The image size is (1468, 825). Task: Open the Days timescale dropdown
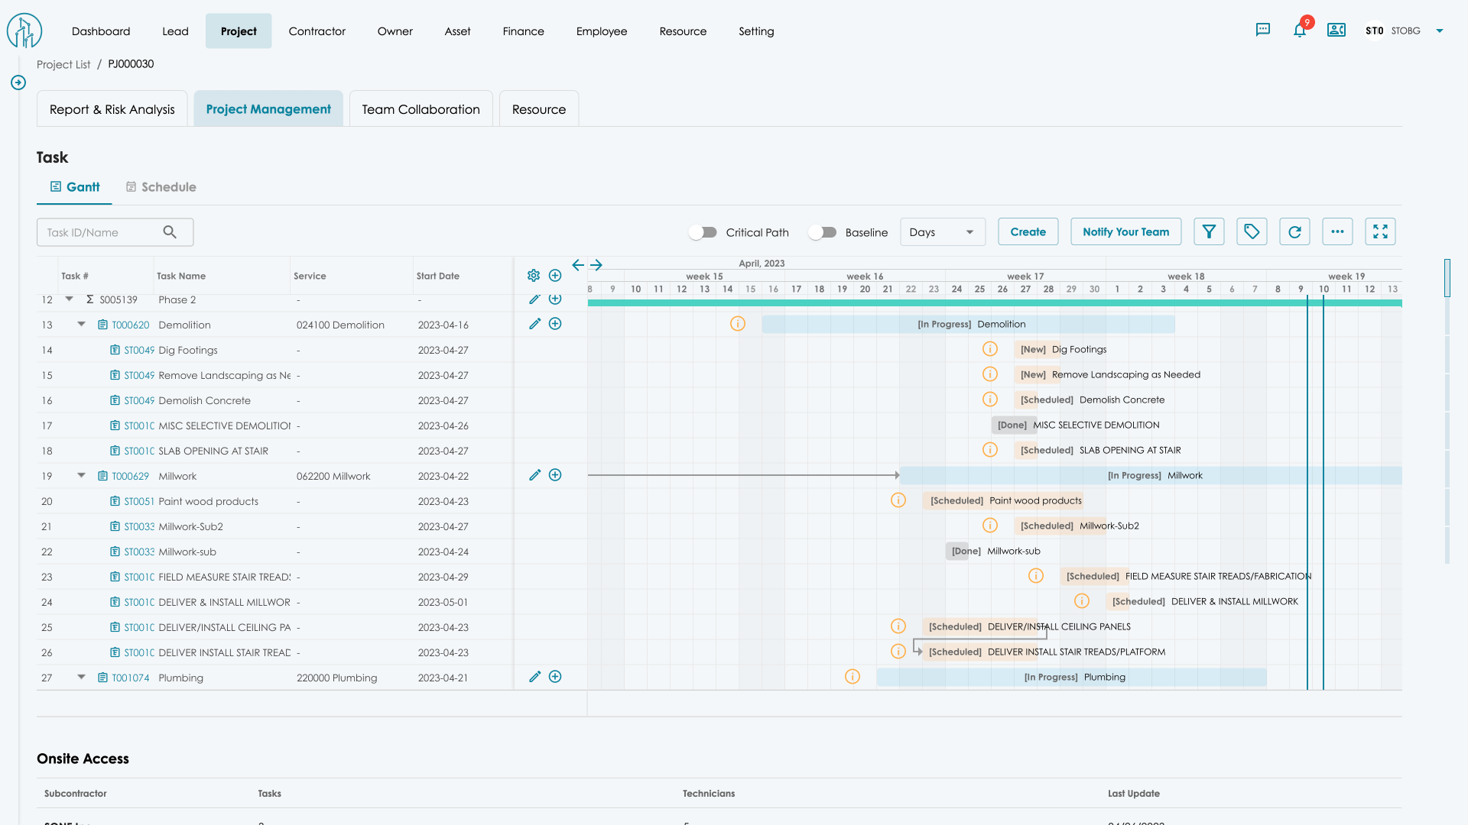click(x=942, y=232)
